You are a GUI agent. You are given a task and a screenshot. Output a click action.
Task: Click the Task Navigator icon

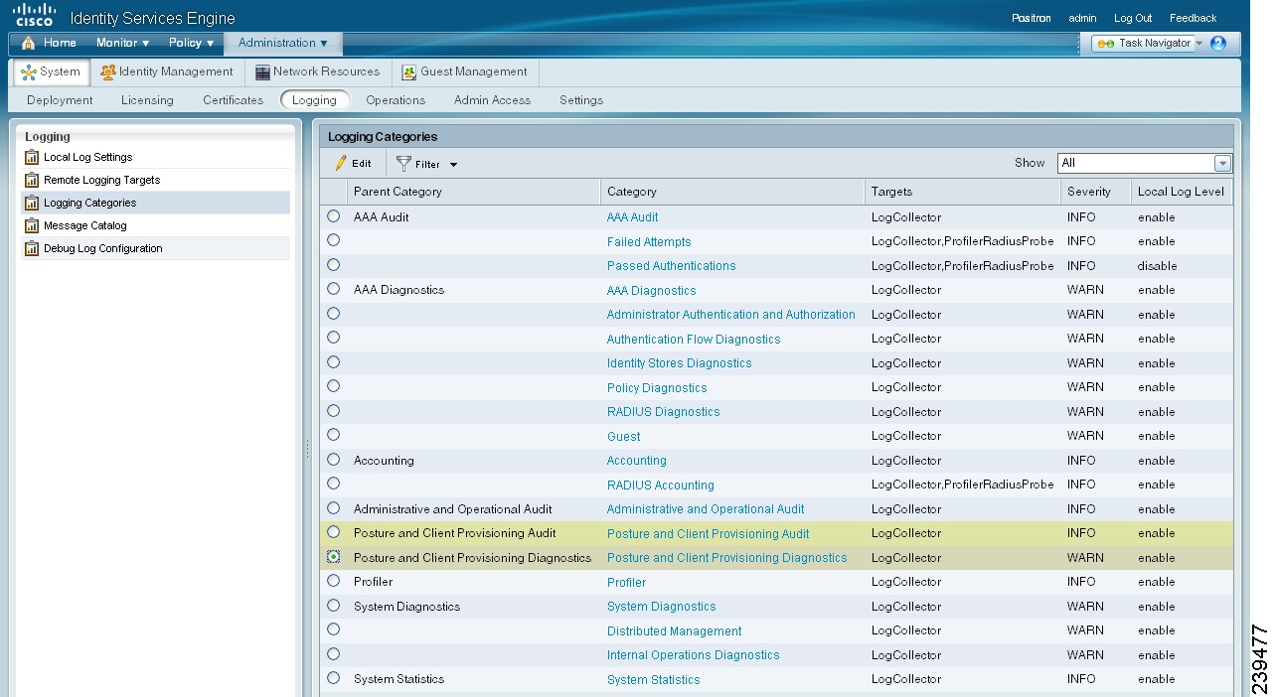point(1105,44)
